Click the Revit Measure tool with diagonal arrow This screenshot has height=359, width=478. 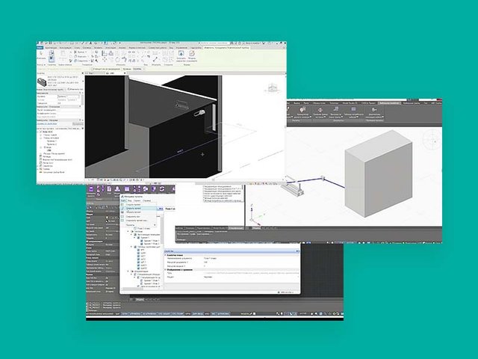(x=155, y=59)
